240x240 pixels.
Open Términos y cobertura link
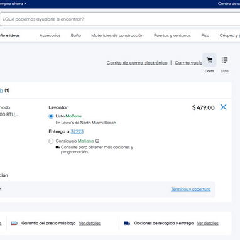click(191, 189)
